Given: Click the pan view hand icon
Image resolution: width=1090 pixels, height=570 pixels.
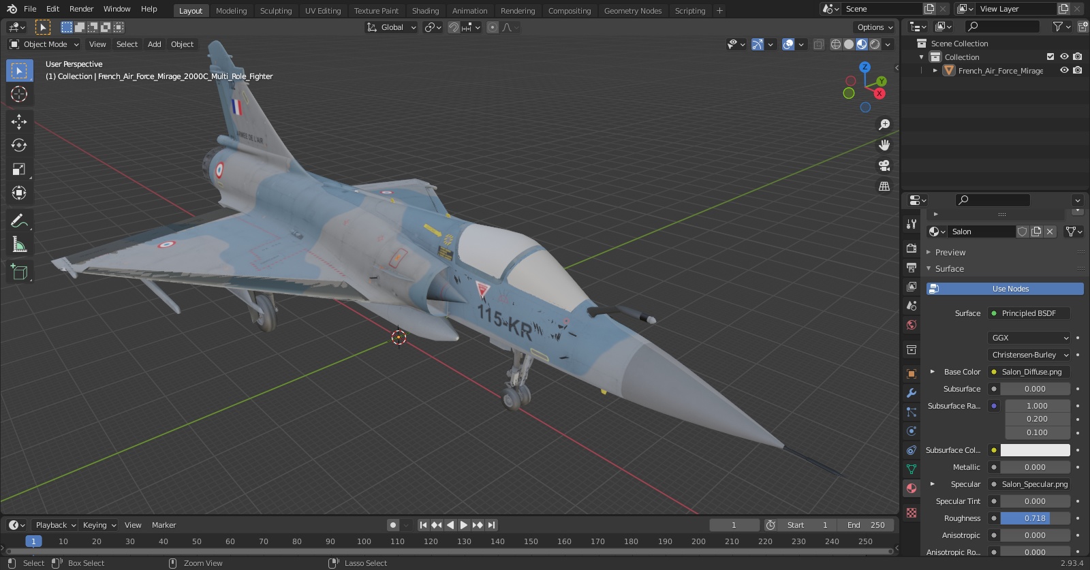Looking at the screenshot, I should 884,145.
